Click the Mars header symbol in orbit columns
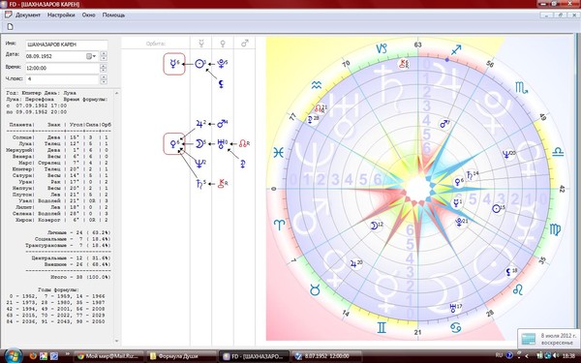This screenshot has height=363, width=581. click(244, 44)
